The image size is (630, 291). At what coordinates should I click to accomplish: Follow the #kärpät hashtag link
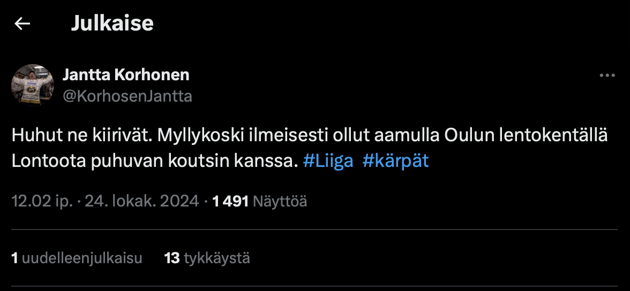[395, 162]
